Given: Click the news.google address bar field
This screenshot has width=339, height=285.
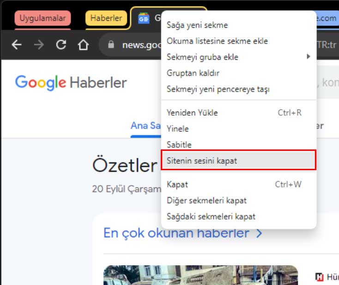Looking at the screenshot, I should [131, 45].
